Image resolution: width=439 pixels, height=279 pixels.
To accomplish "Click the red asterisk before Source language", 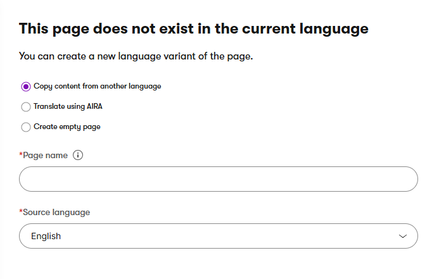I will click(21, 211).
